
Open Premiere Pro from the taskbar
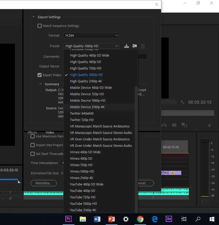[68, 219]
